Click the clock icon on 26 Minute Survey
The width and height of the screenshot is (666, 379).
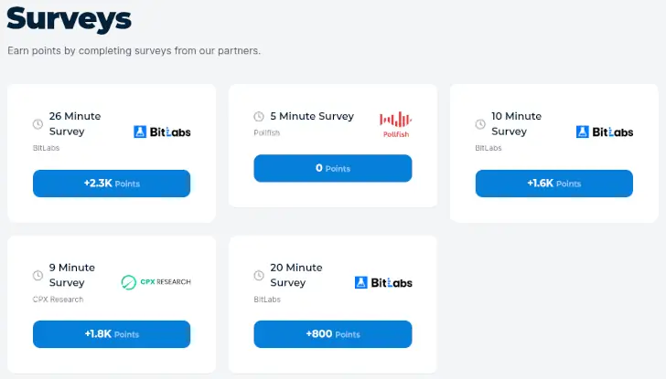pos(38,123)
